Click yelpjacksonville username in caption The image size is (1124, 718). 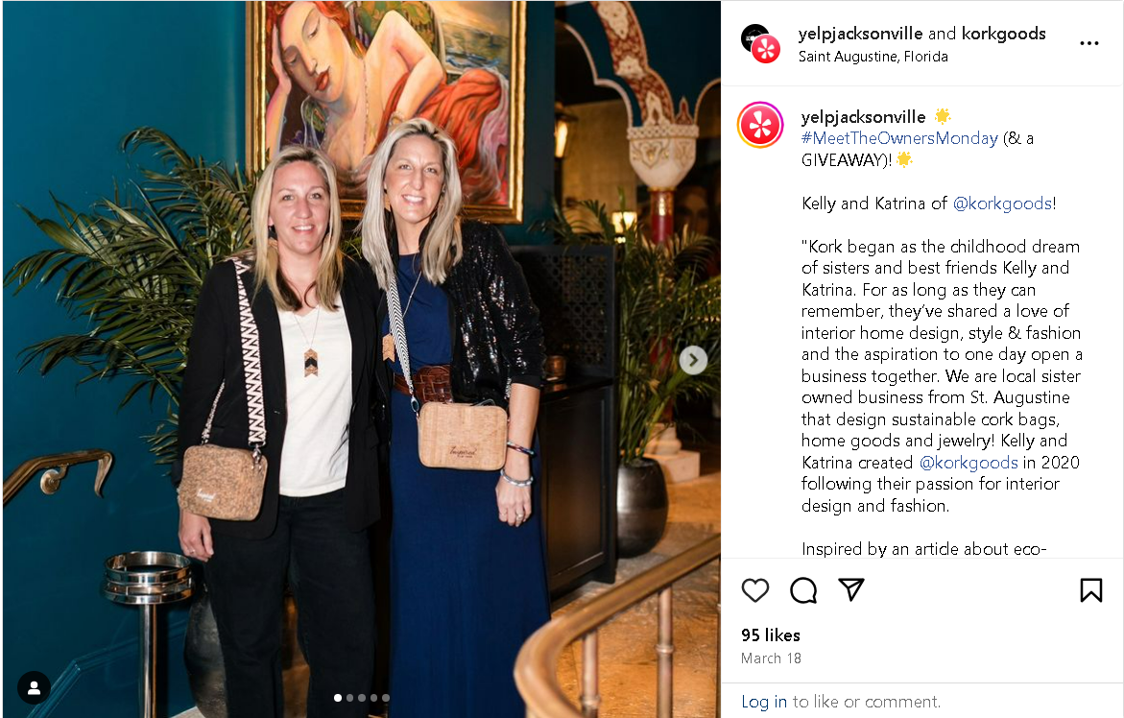pyautogui.click(x=863, y=117)
